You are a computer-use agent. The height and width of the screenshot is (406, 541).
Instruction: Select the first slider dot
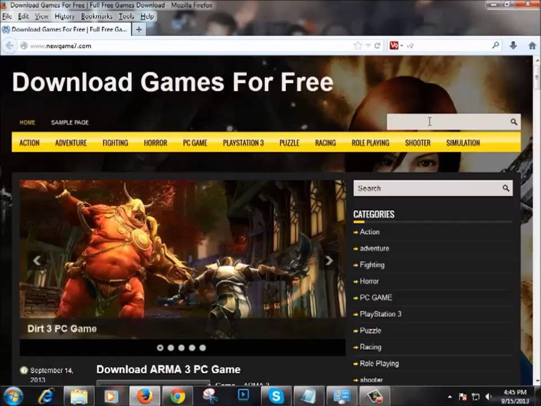pyautogui.click(x=160, y=348)
